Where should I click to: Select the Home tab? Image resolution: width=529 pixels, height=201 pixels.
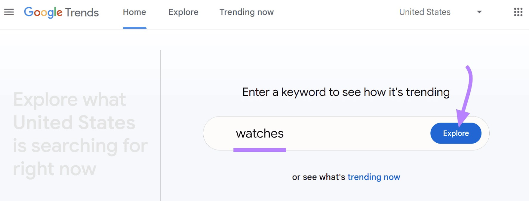[134, 12]
